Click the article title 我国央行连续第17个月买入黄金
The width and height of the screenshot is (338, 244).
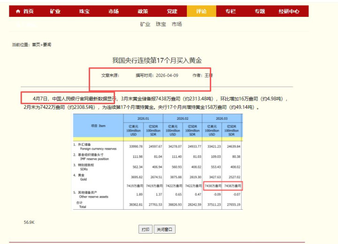coord(157,61)
